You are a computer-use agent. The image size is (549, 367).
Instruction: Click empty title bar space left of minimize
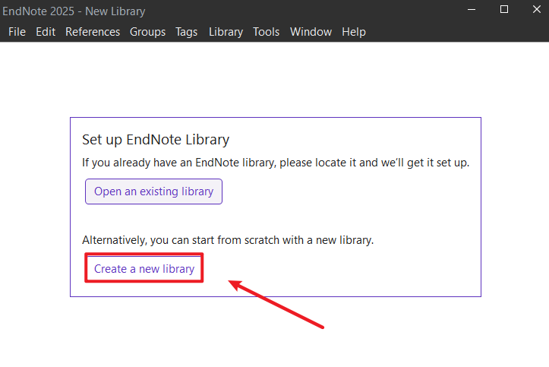click(304, 11)
